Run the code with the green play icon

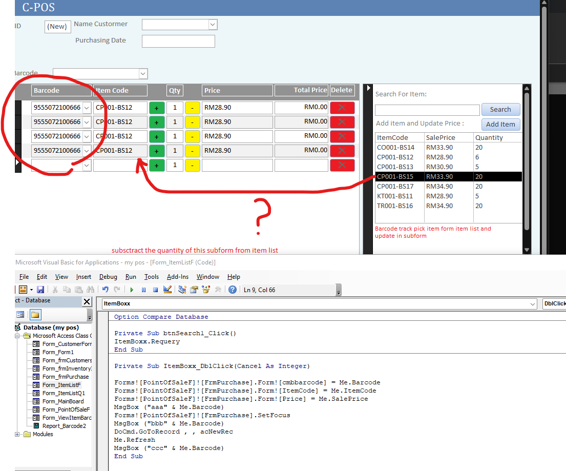(132, 290)
